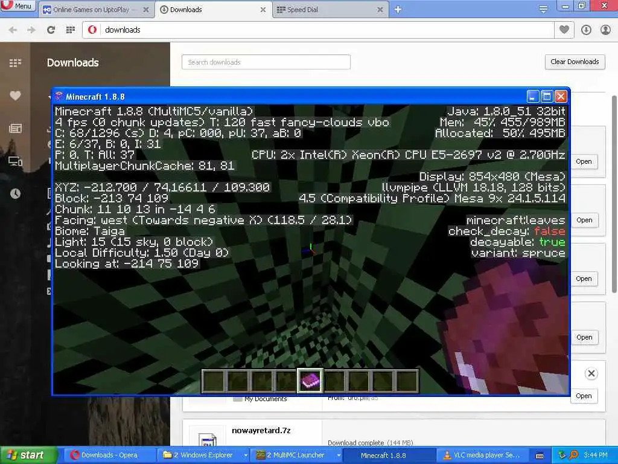Bookmark page with the heart icon
618x464 pixels.
(564, 30)
